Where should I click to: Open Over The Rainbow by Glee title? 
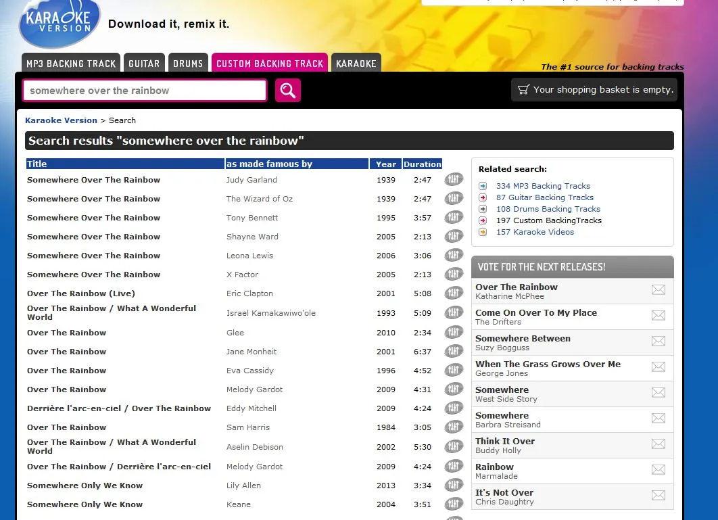click(x=66, y=333)
